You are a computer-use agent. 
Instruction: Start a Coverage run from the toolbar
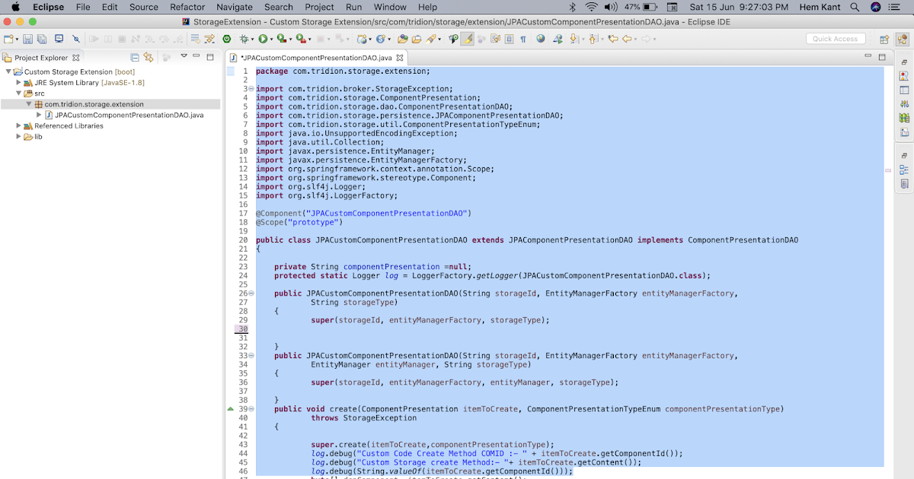tap(280, 38)
